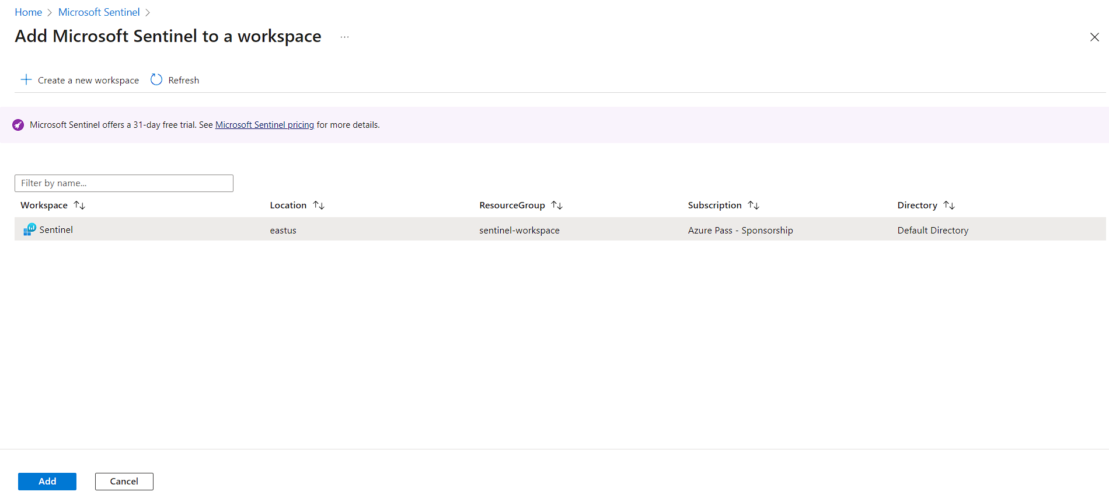Sort by ResourceGroup column arrows
Viewport: 1109px width, 495px height.
pyautogui.click(x=557, y=205)
